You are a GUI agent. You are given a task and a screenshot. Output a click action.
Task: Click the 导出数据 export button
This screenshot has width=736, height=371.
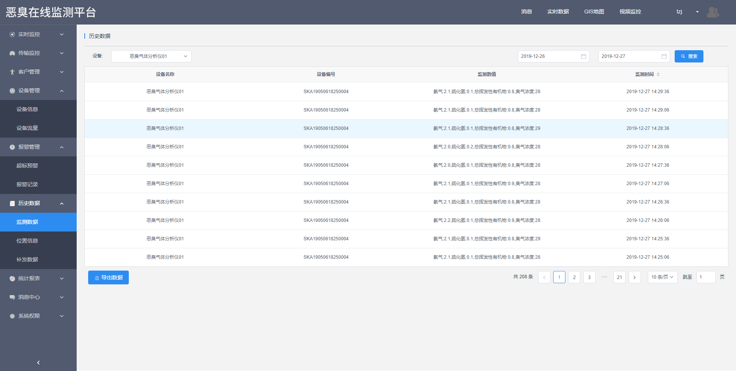108,277
